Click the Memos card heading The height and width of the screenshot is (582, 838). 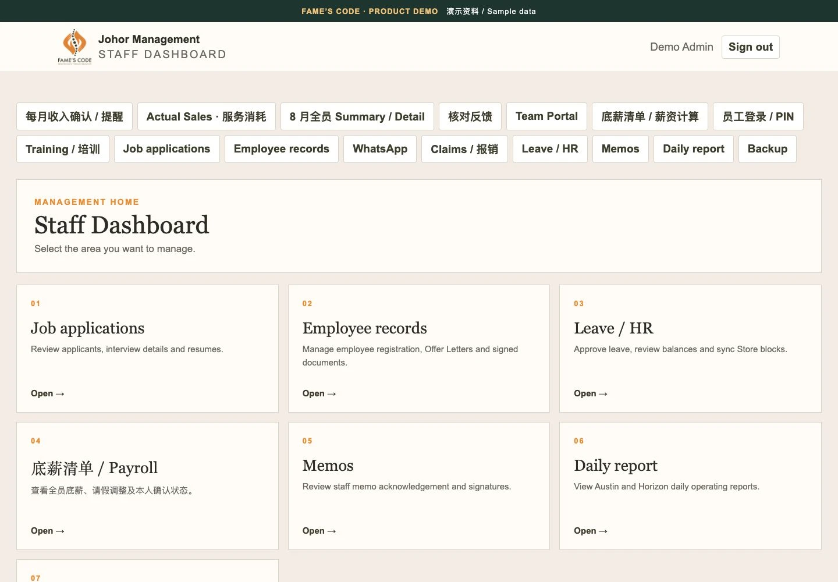tap(328, 466)
